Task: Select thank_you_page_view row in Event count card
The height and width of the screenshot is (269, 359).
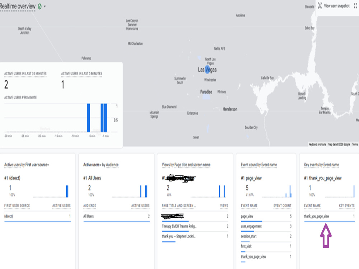Action: (x=266, y=257)
